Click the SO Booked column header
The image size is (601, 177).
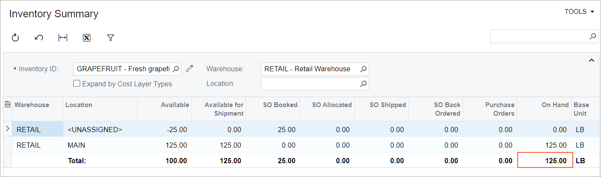tap(280, 105)
